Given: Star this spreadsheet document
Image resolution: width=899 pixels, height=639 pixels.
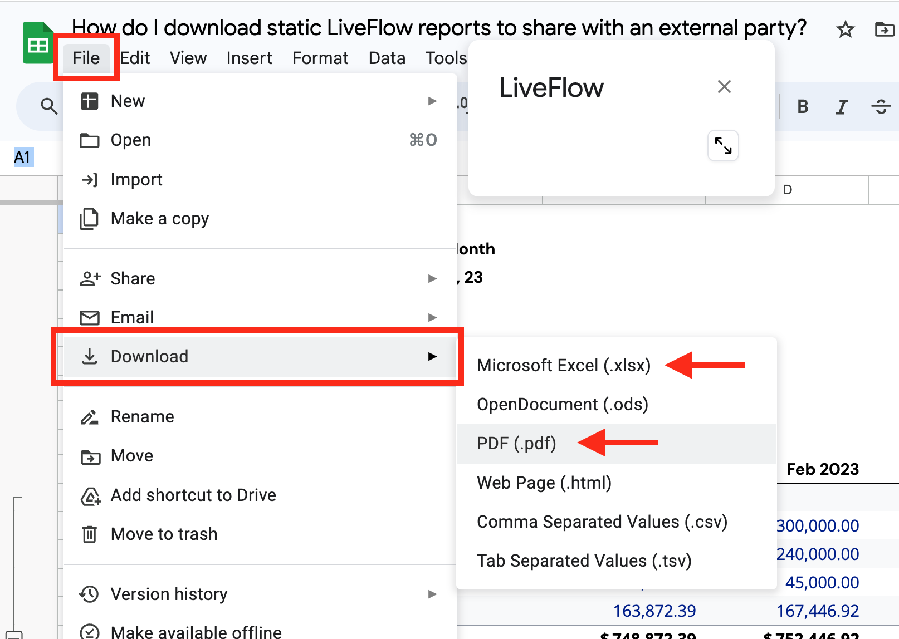Looking at the screenshot, I should pyautogui.click(x=845, y=29).
